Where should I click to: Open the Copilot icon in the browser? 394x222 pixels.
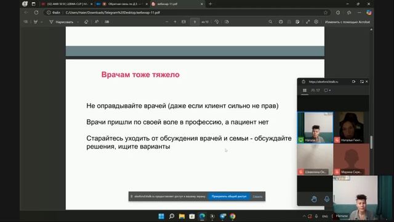coord(369,12)
